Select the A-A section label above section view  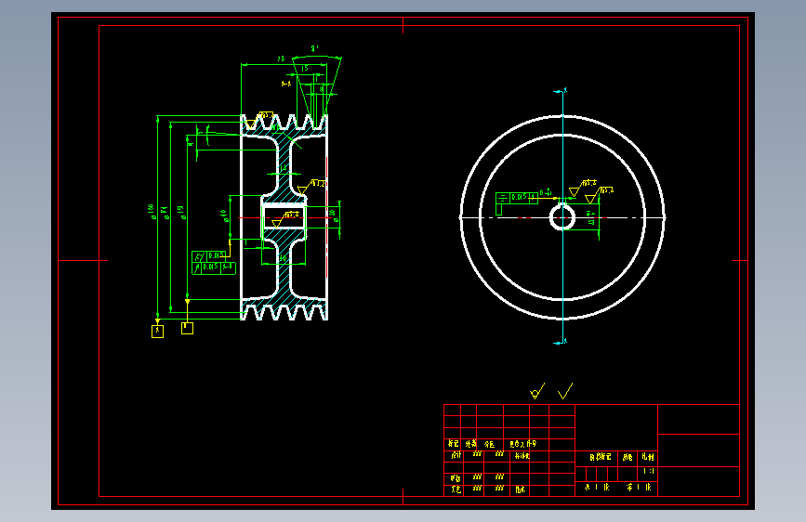(x=286, y=84)
